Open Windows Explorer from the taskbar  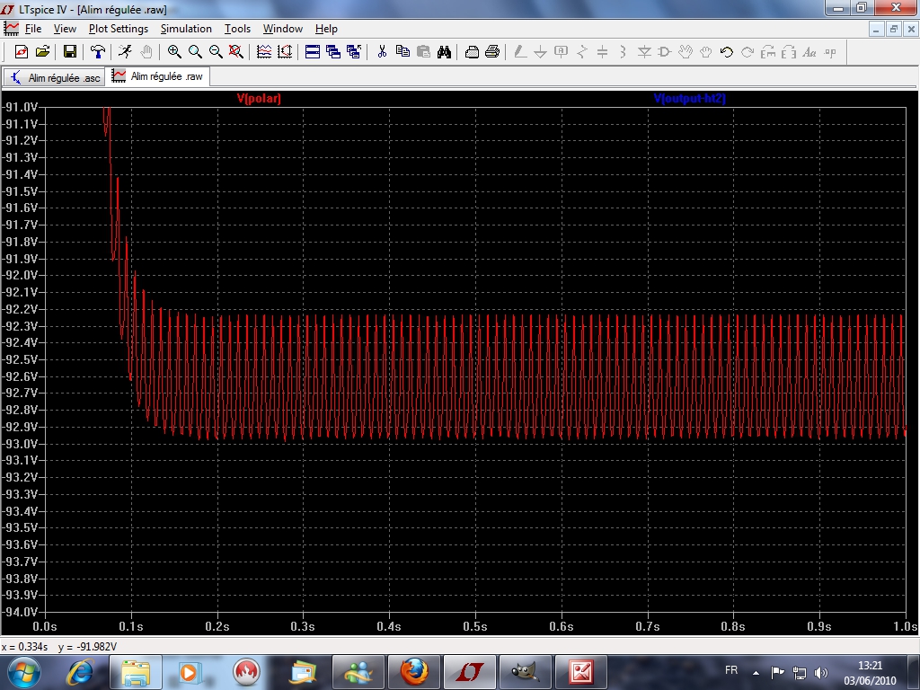coord(136,672)
